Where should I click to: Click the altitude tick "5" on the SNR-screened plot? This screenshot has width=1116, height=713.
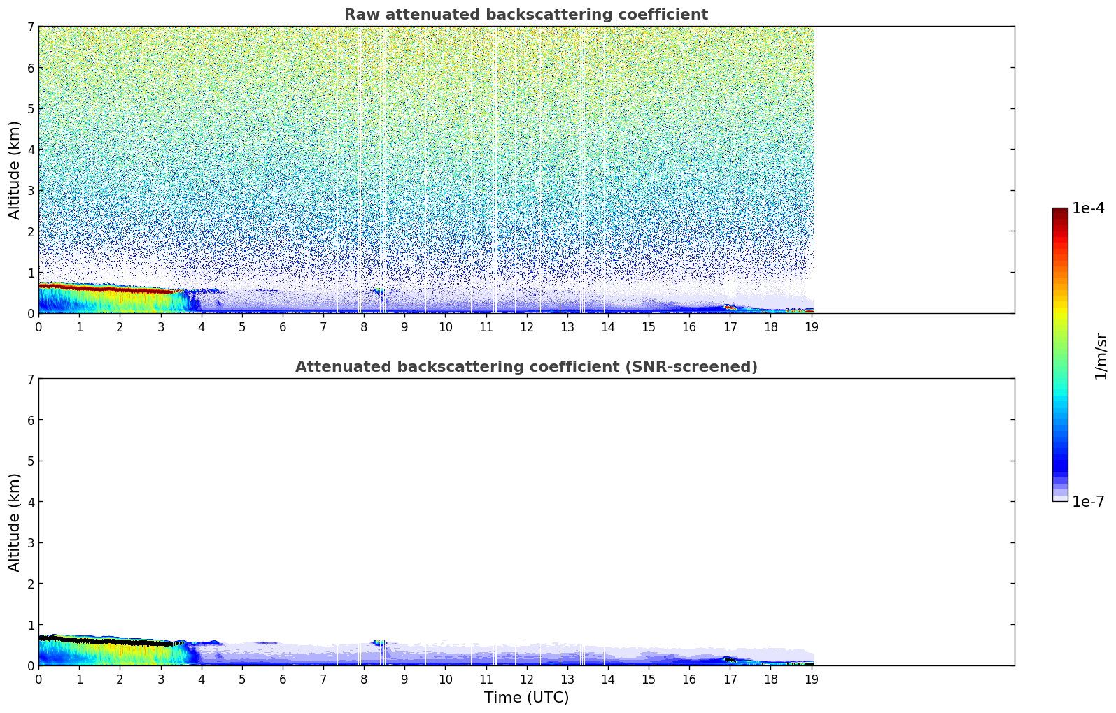coord(30,461)
